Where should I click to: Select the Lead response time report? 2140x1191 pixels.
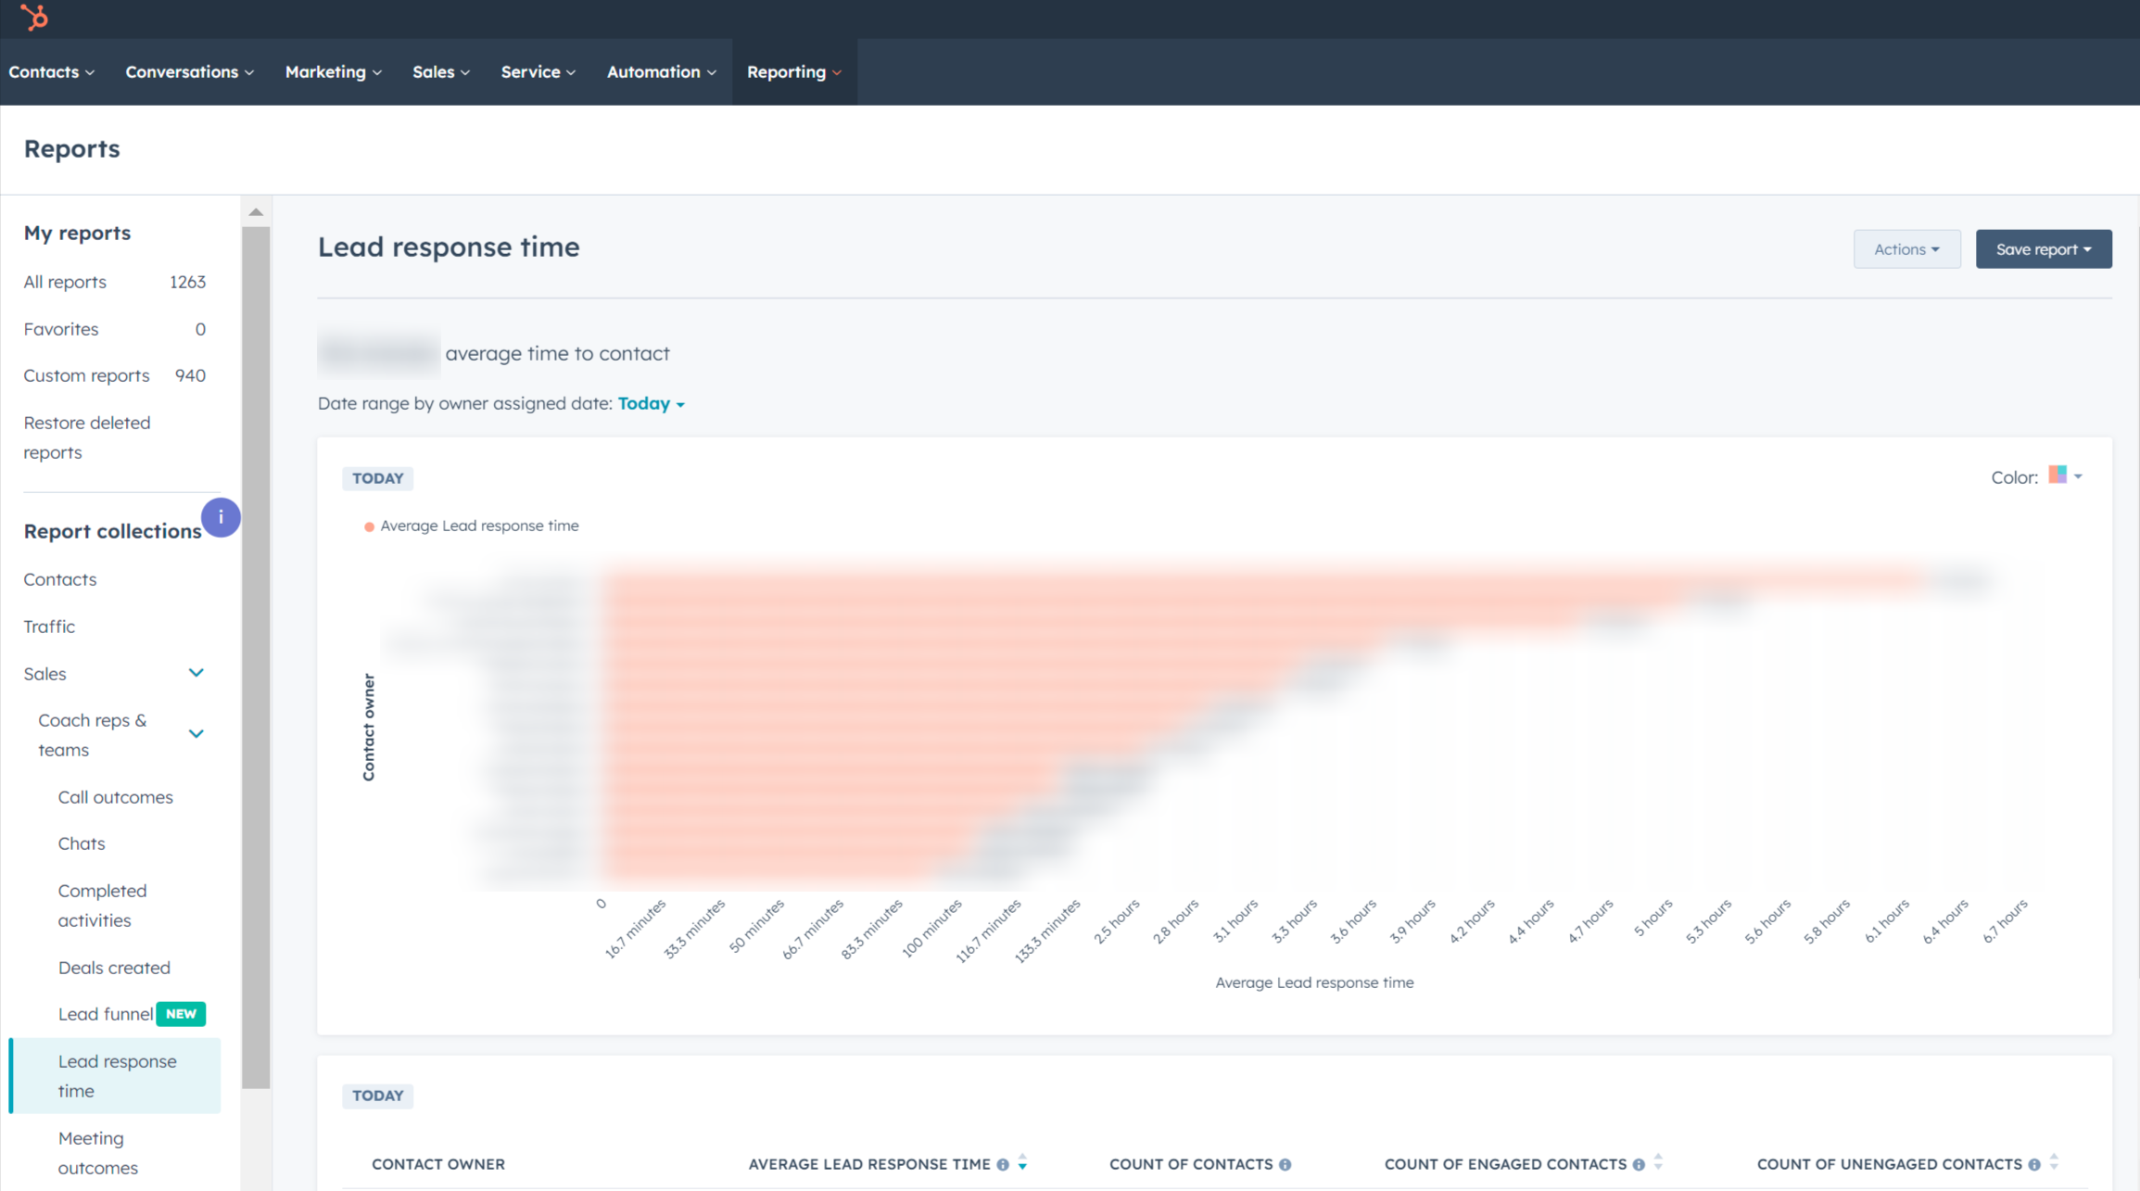click(x=117, y=1075)
